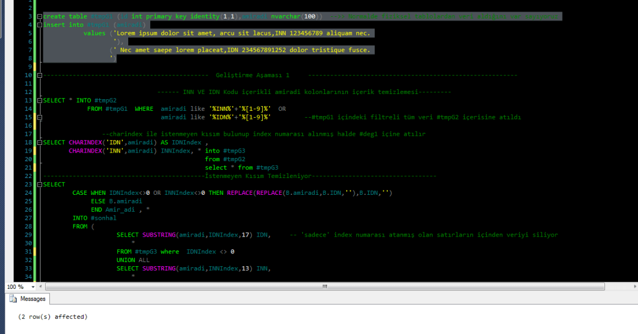Collapse the SELECT CHARINDEX block on line 18
This screenshot has height=334, width=638.
[39, 143]
